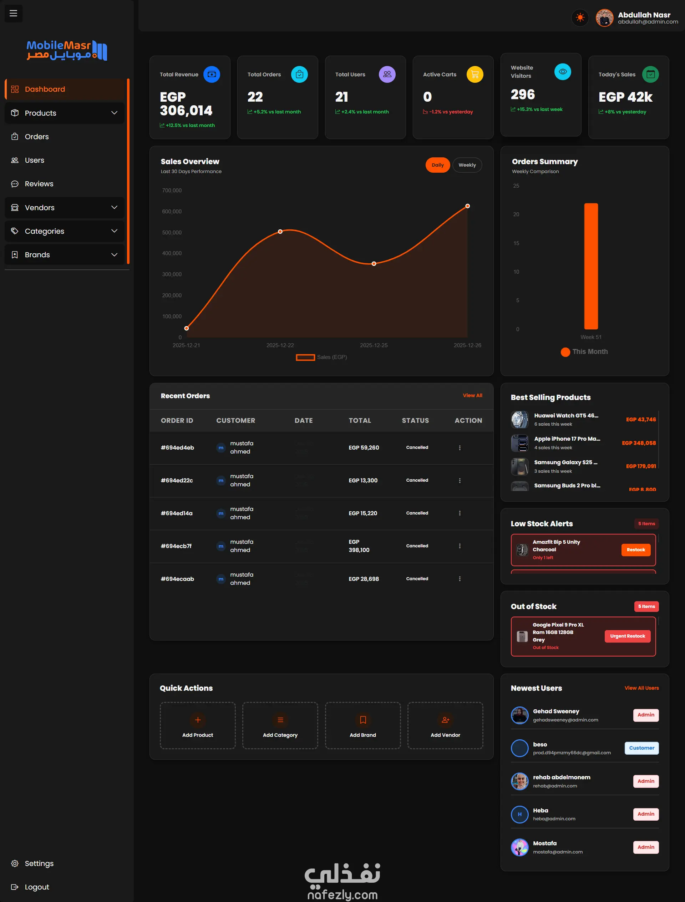Click View All Users link
685x902 pixels.
click(x=641, y=688)
